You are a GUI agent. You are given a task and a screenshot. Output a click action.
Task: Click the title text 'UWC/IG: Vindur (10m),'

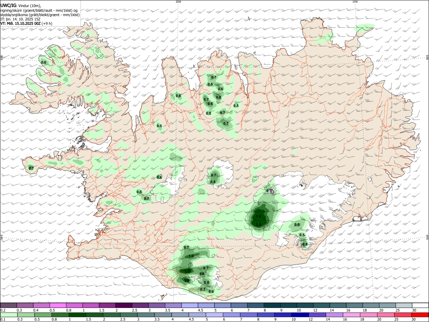click(21, 5)
